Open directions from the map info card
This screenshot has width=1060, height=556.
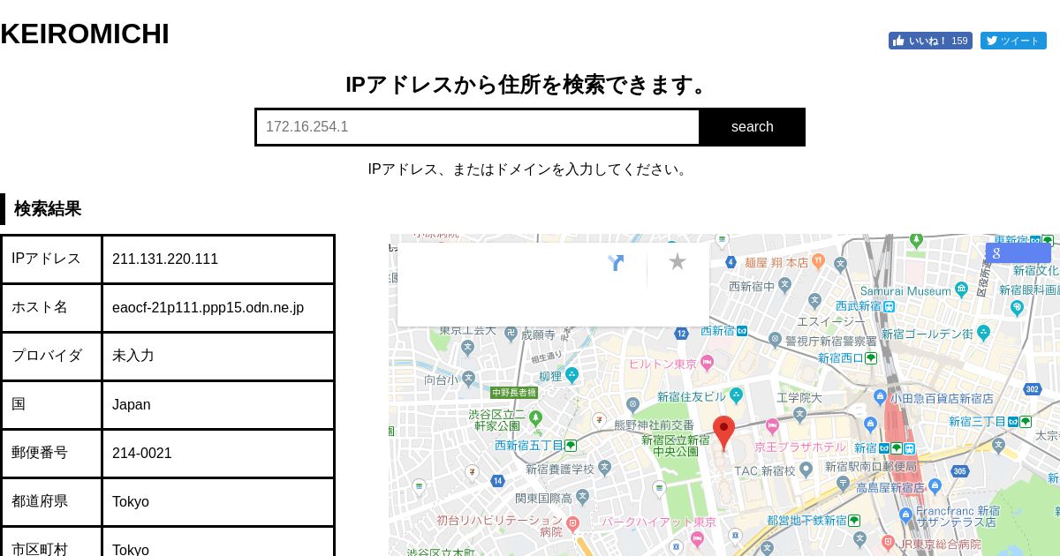[x=616, y=263]
